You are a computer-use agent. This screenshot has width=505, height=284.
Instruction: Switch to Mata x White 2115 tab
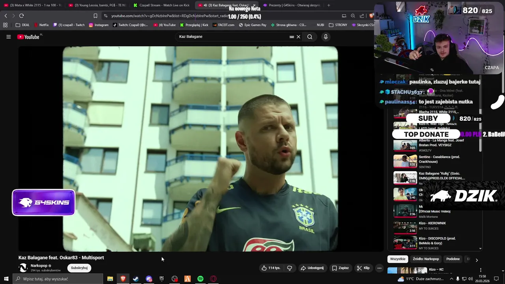(32, 5)
